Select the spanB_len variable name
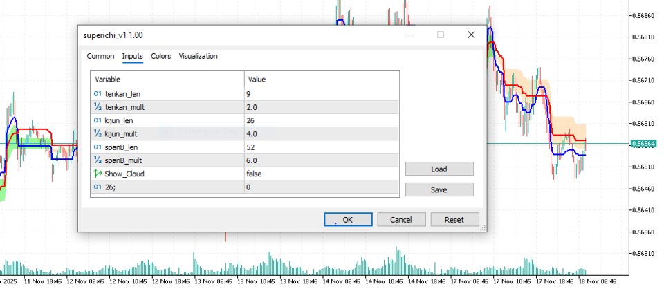The width and height of the screenshot is (664, 289). (x=121, y=147)
